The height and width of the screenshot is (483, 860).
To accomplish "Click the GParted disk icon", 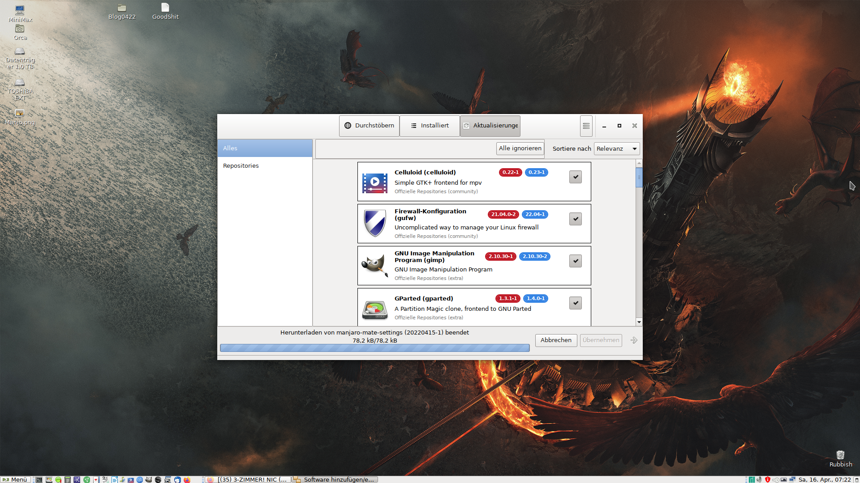I will (x=375, y=309).
